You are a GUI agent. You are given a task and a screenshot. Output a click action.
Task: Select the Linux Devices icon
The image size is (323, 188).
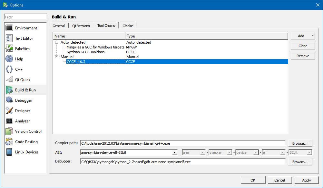9,152
